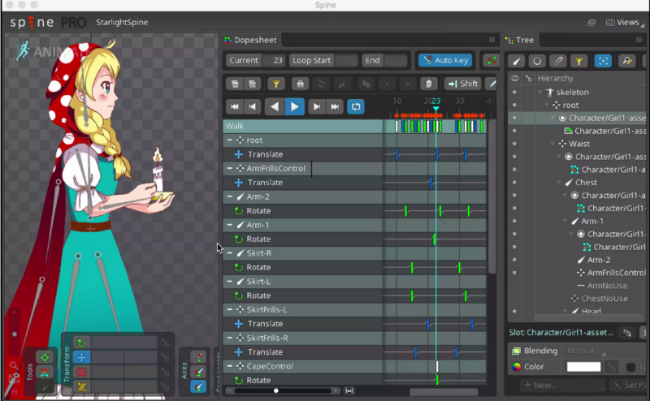Collapse the skeleton node in Tree
The width and height of the screenshot is (650, 401).
(540, 92)
